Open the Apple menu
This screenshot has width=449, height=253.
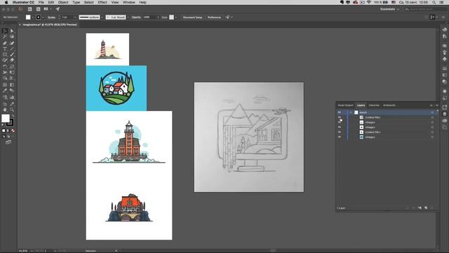(x=6, y=2)
